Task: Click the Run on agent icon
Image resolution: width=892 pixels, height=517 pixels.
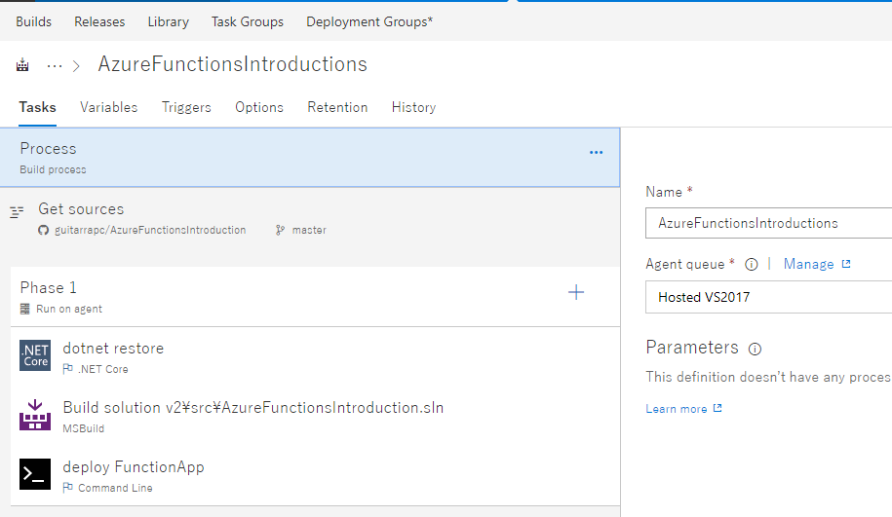Action: [x=25, y=309]
